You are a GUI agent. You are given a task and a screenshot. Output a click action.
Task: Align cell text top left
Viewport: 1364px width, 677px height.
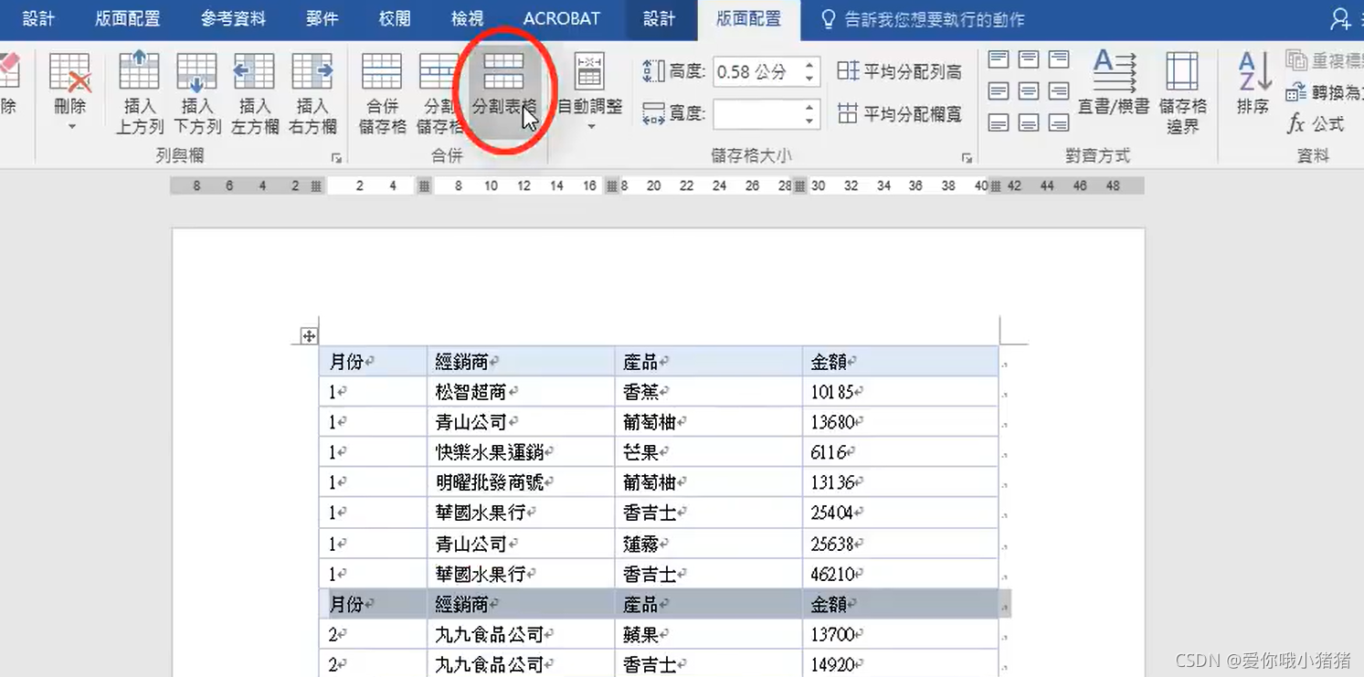999,60
